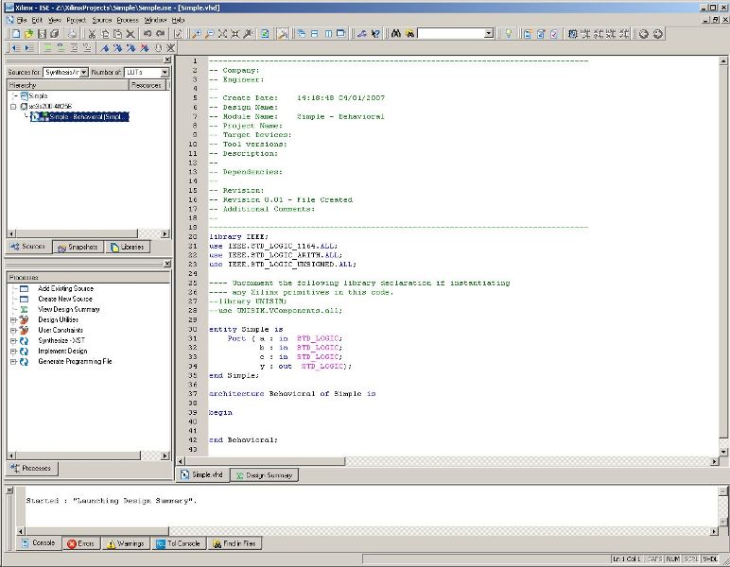Select View Design Summary process
Viewport: 730px width, 567px height.
[69, 309]
